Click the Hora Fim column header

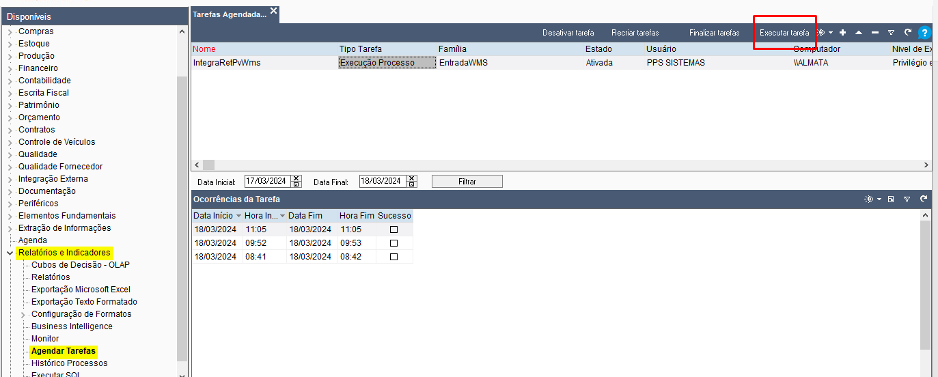click(357, 216)
